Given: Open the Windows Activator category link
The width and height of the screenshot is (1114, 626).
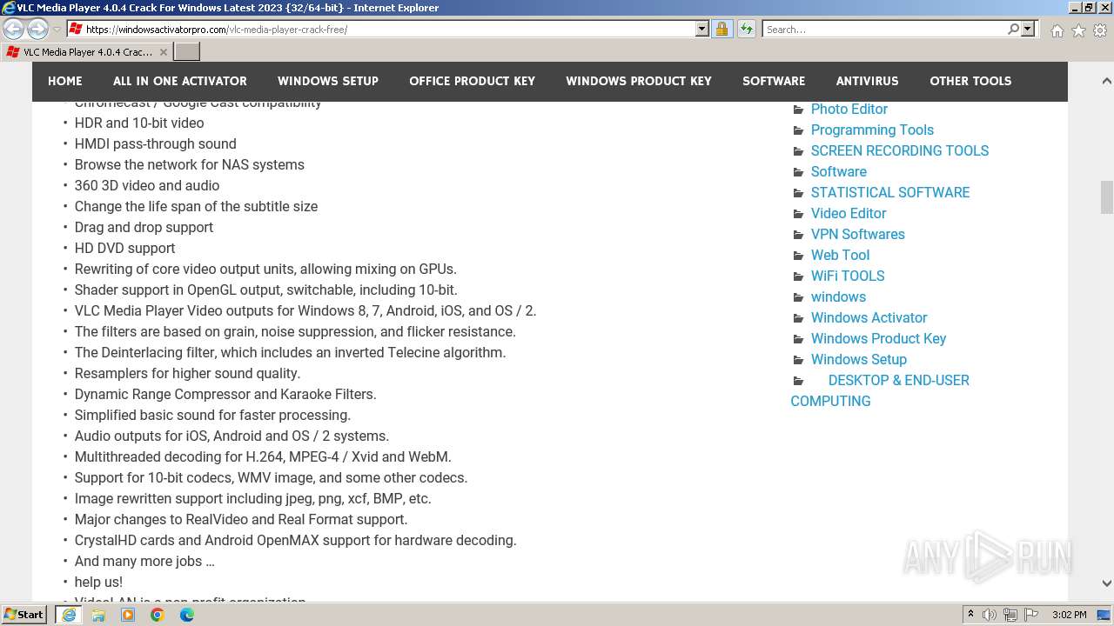Looking at the screenshot, I should click(x=869, y=317).
